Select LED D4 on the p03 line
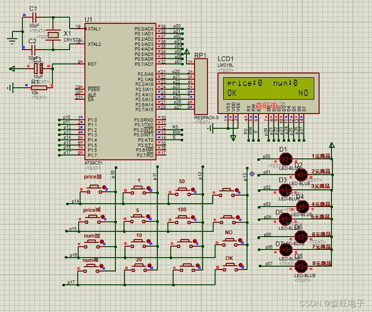The height and width of the screenshot is (312, 372). (302, 207)
